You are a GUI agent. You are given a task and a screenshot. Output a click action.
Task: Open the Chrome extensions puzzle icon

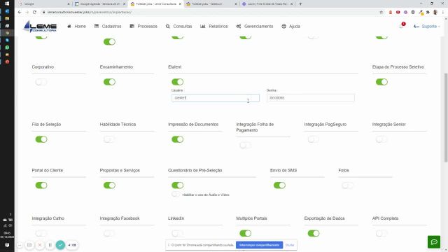click(x=428, y=13)
